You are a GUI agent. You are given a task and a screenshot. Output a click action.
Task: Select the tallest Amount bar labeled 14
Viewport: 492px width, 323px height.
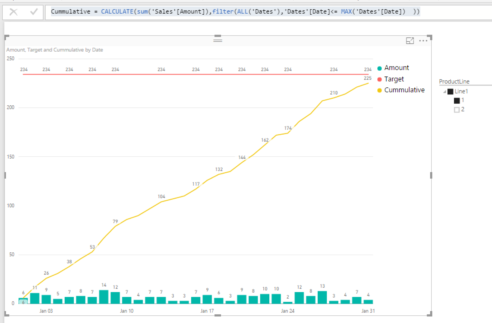pyautogui.click(x=104, y=297)
